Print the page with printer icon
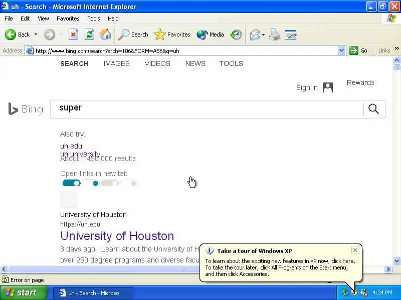401x300 pixels. pos(275,34)
